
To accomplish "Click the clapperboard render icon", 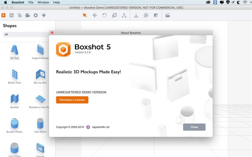I will click(168, 15).
